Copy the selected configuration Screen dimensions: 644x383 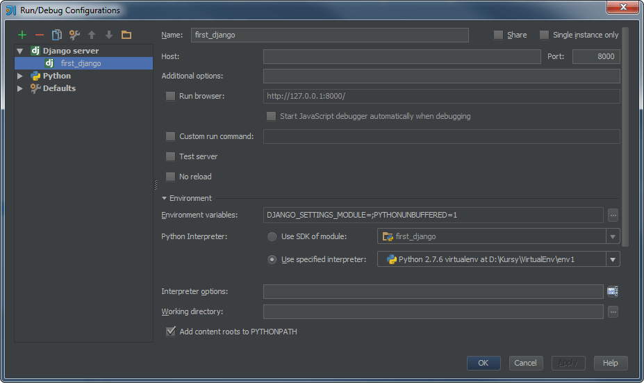pos(57,35)
